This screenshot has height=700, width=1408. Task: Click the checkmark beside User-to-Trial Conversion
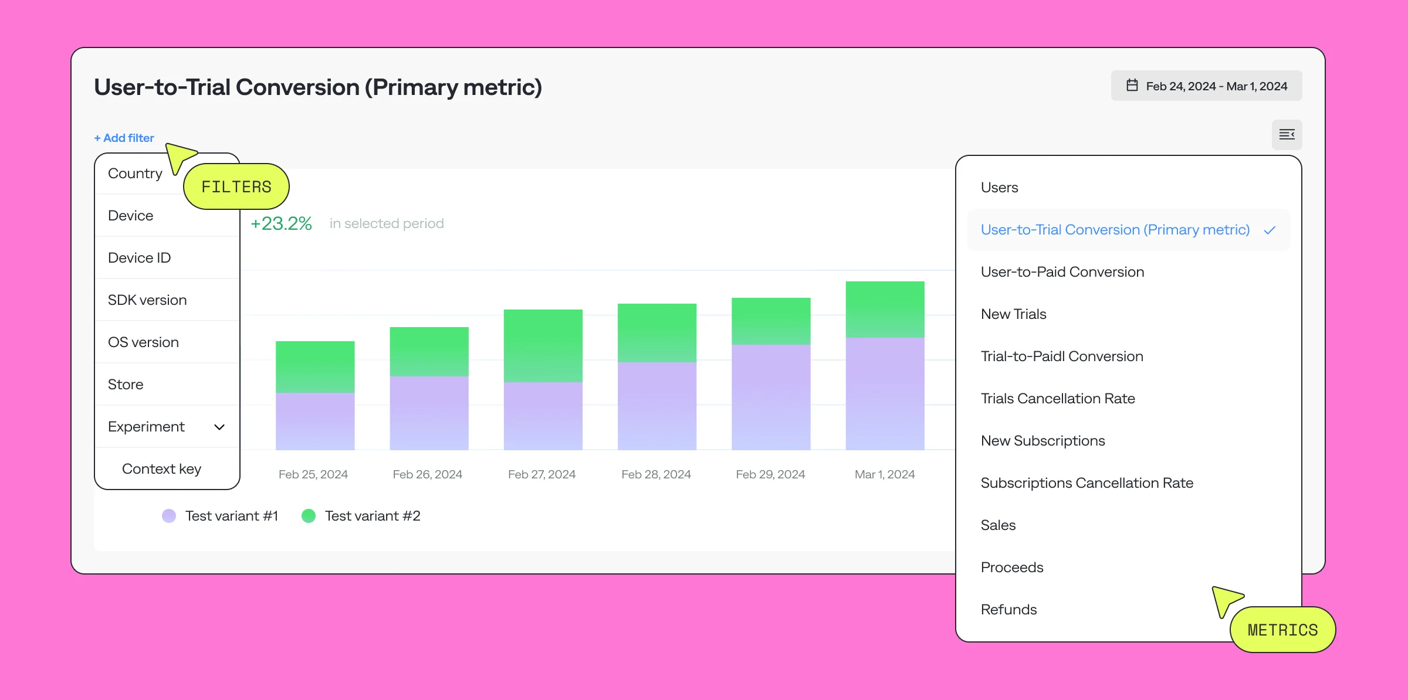pos(1270,229)
